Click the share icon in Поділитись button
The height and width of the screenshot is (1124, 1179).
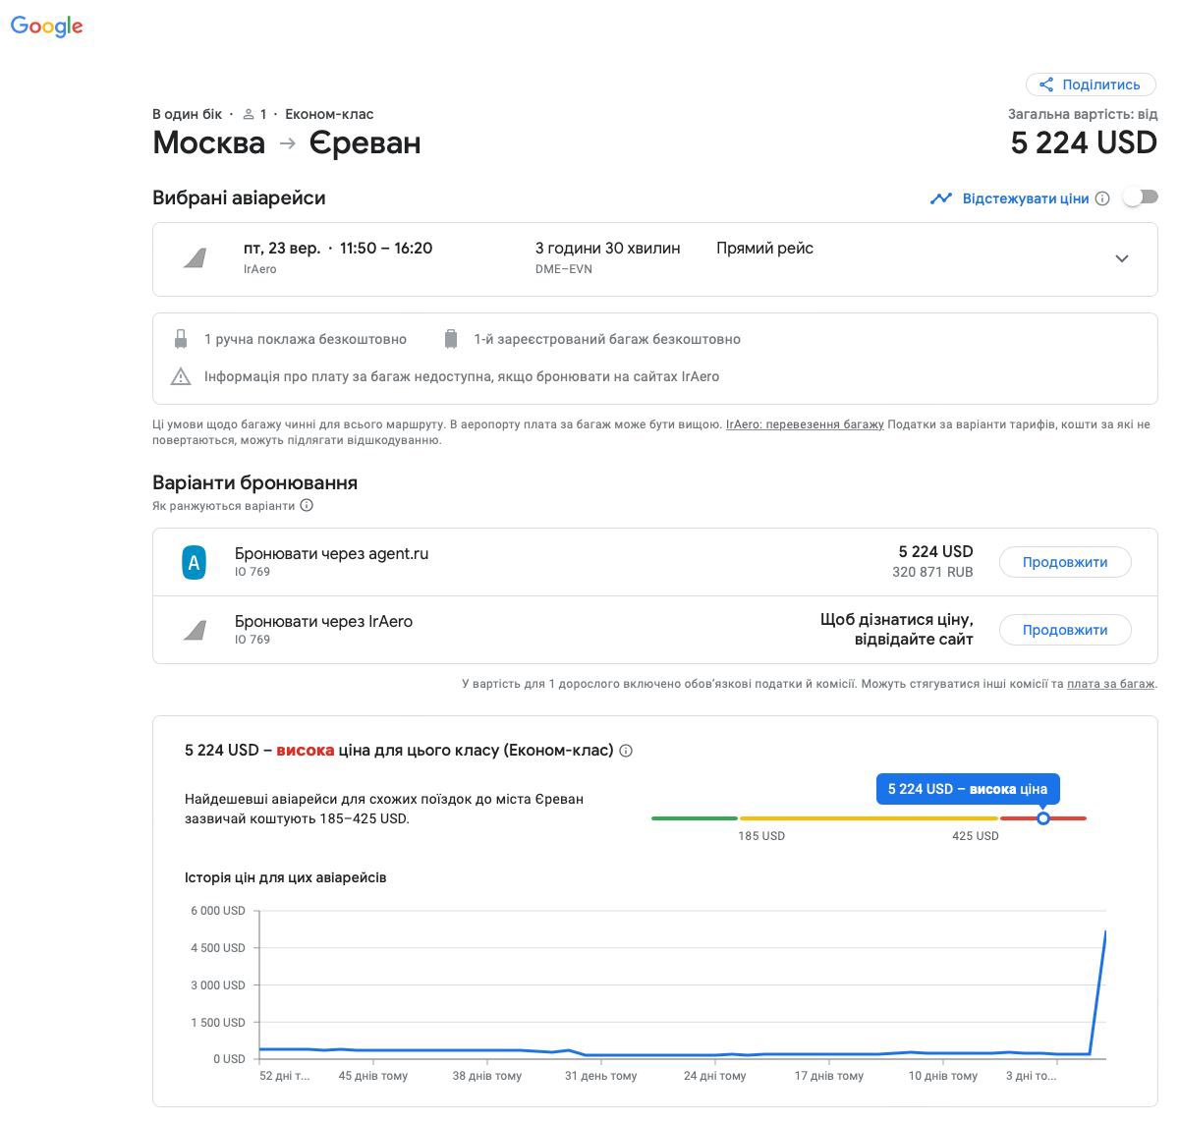1046,84
